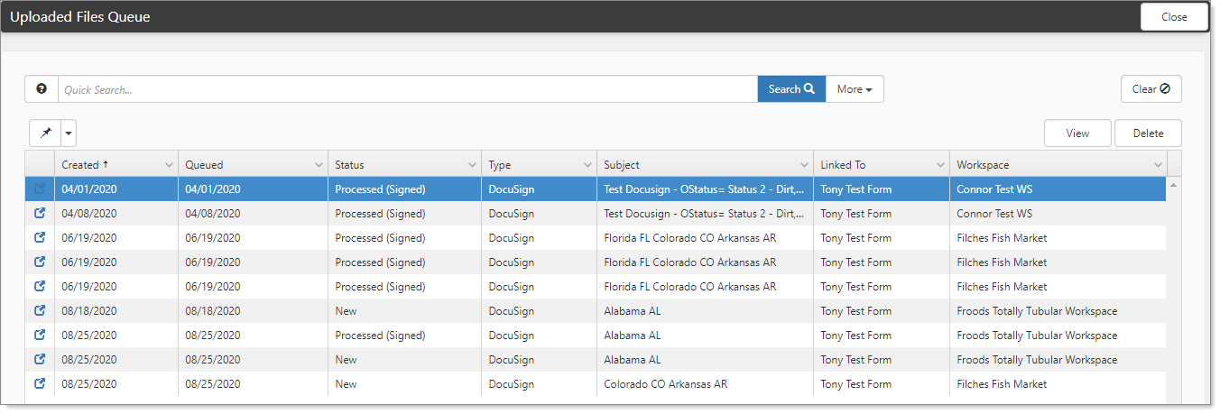Open the Status column filter dropdown
Screen dimensions: 1220x414
tap(472, 165)
